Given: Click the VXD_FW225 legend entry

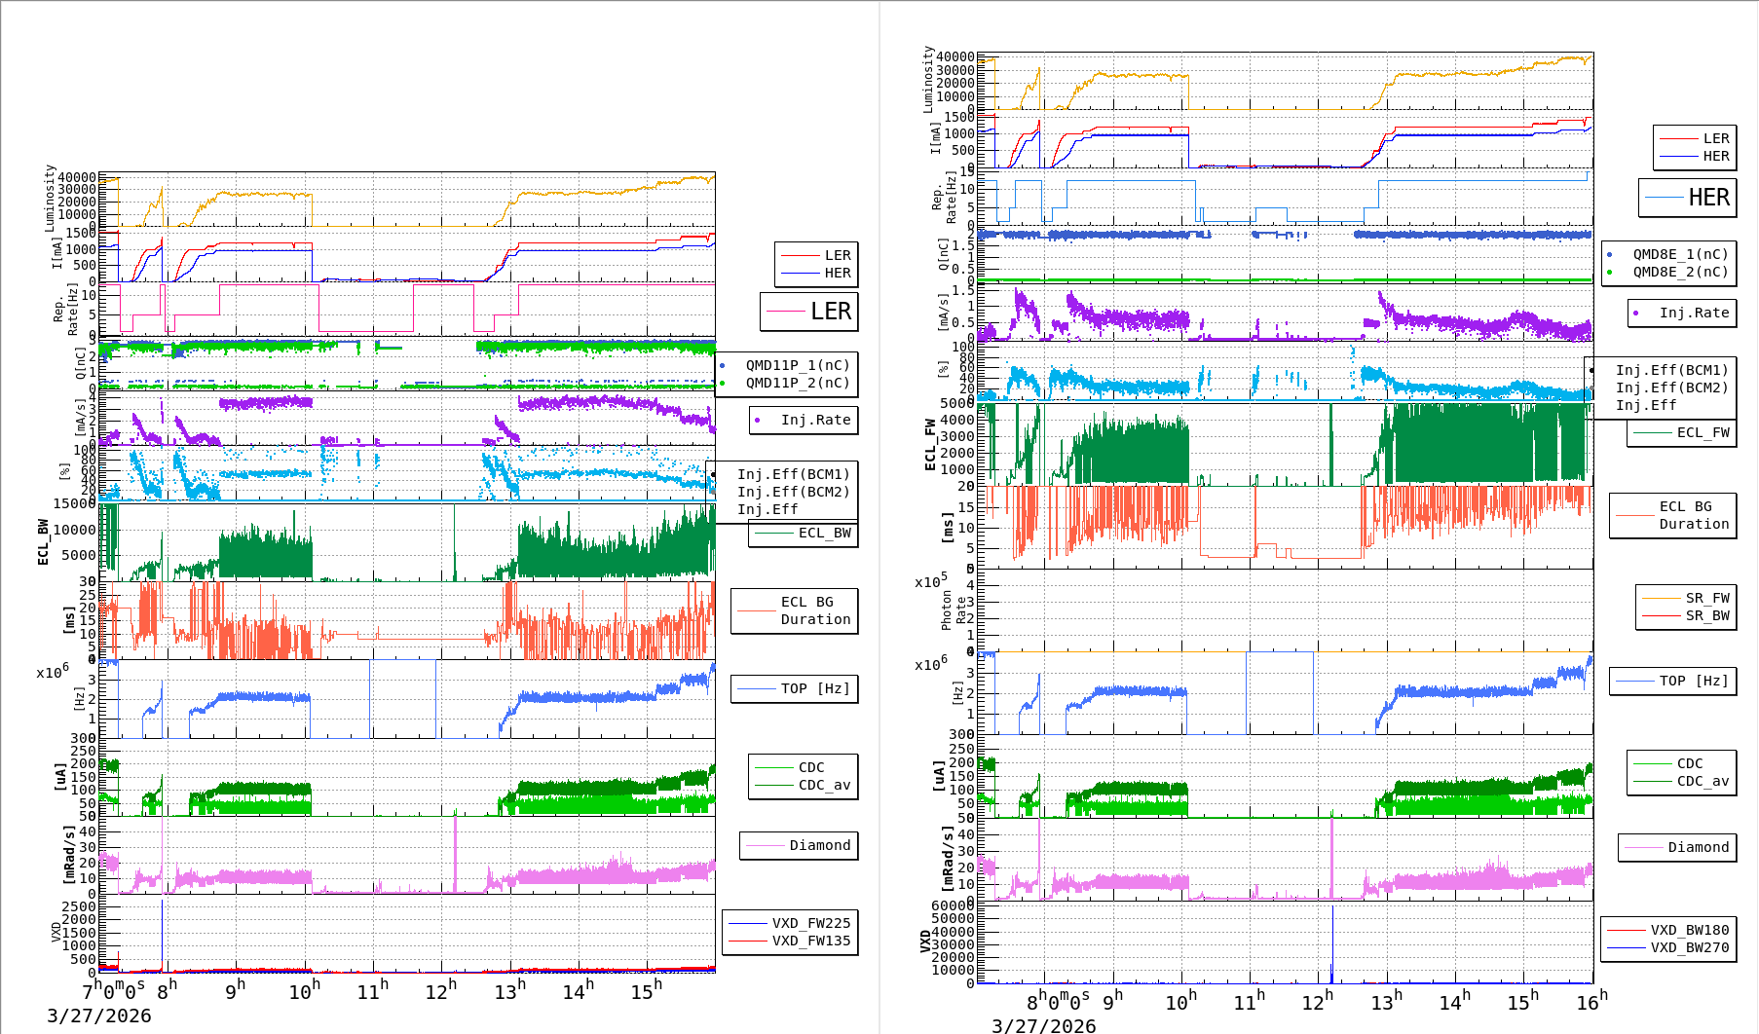Looking at the screenshot, I should tap(810, 923).
